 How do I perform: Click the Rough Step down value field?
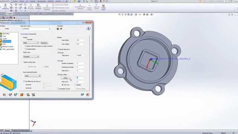click(x=80, y=55)
